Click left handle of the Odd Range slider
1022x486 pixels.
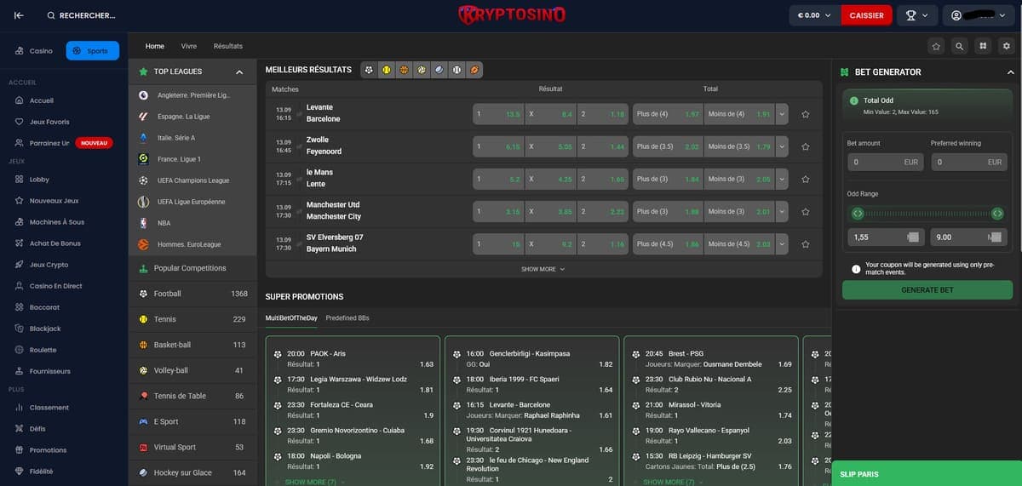click(858, 213)
